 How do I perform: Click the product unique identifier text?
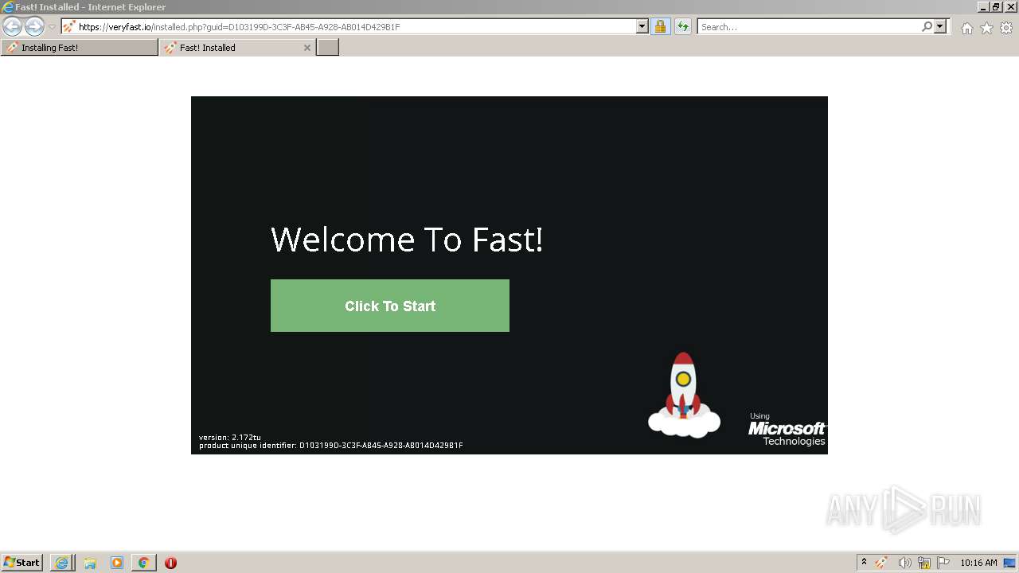[x=330, y=446]
